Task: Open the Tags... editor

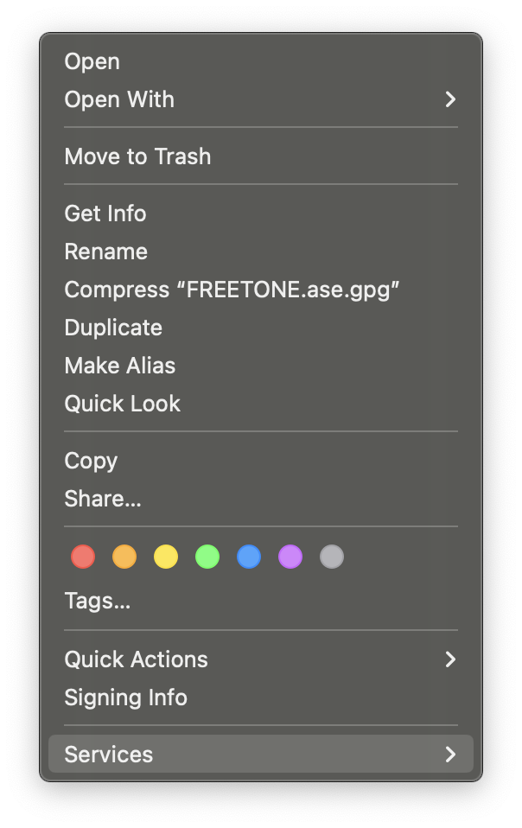Action: (97, 601)
